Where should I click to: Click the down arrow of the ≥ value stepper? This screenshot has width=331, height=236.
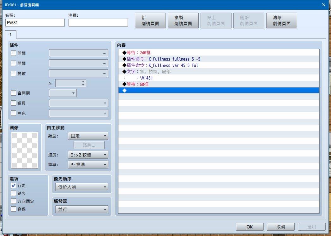(83, 85)
